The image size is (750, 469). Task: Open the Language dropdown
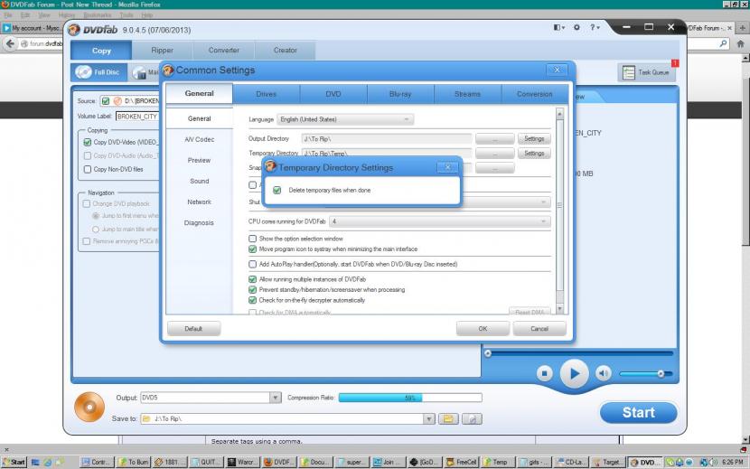tap(345, 119)
